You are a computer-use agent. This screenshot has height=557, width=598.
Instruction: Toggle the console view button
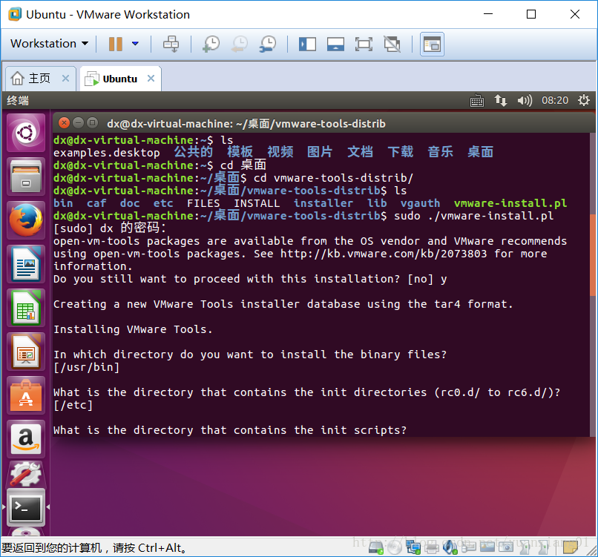pos(432,45)
